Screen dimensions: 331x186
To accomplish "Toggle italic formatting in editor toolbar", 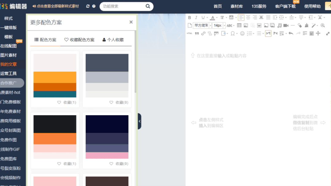I will (196, 17).
